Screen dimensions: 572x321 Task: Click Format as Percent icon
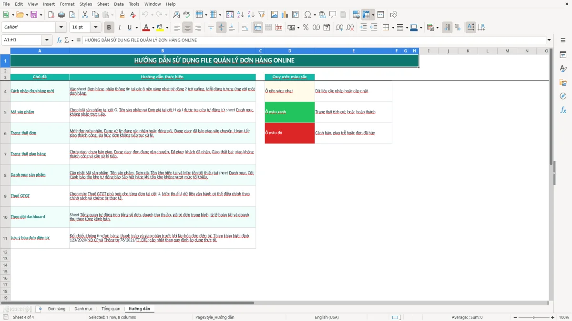[x=306, y=28]
